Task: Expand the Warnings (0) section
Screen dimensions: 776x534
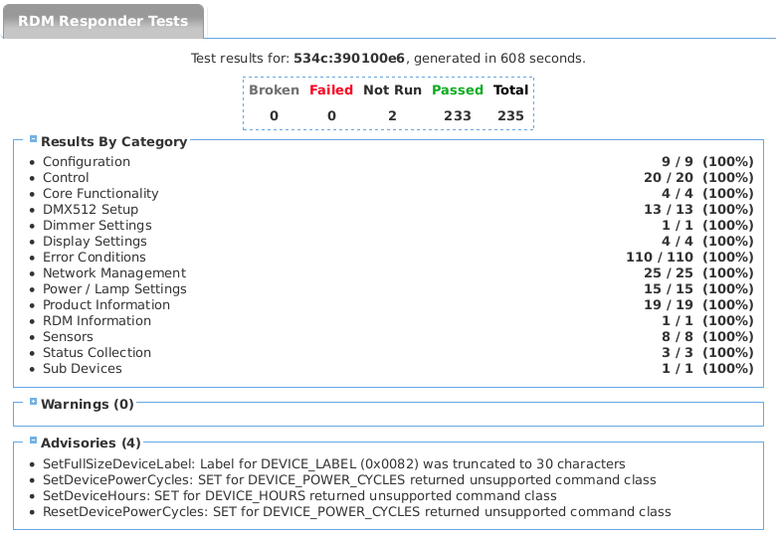Action: (34, 403)
